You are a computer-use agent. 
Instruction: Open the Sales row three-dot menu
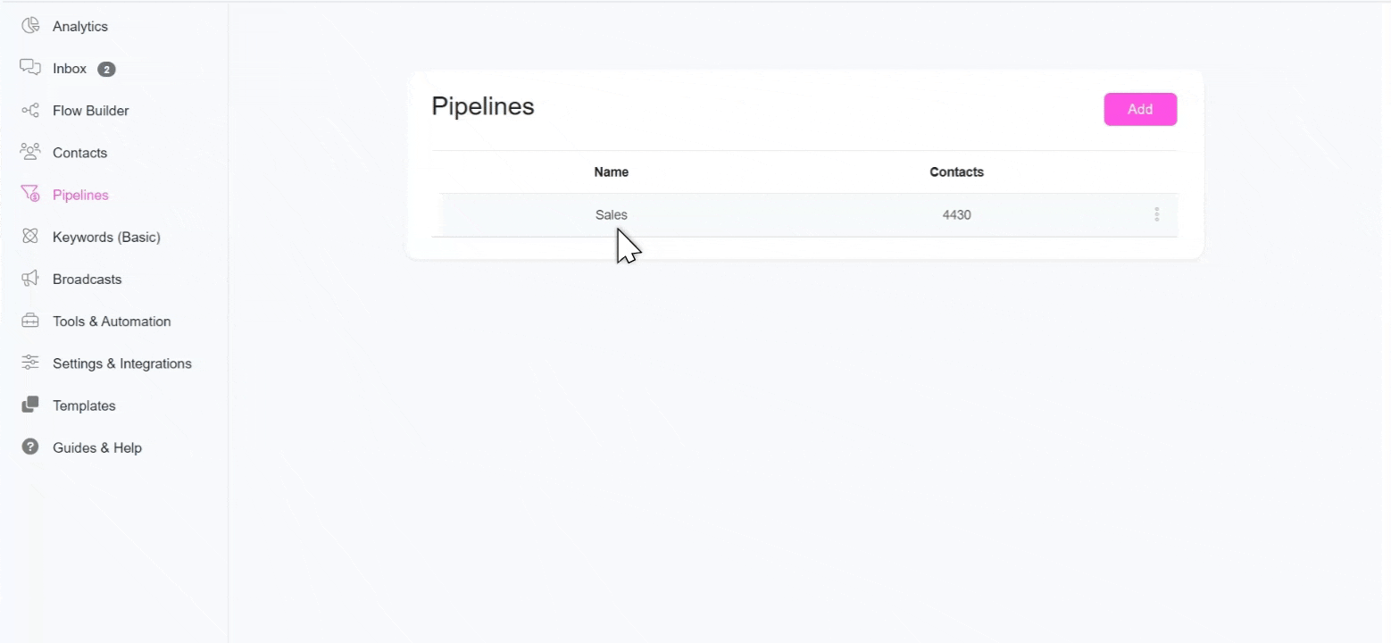[1157, 214]
